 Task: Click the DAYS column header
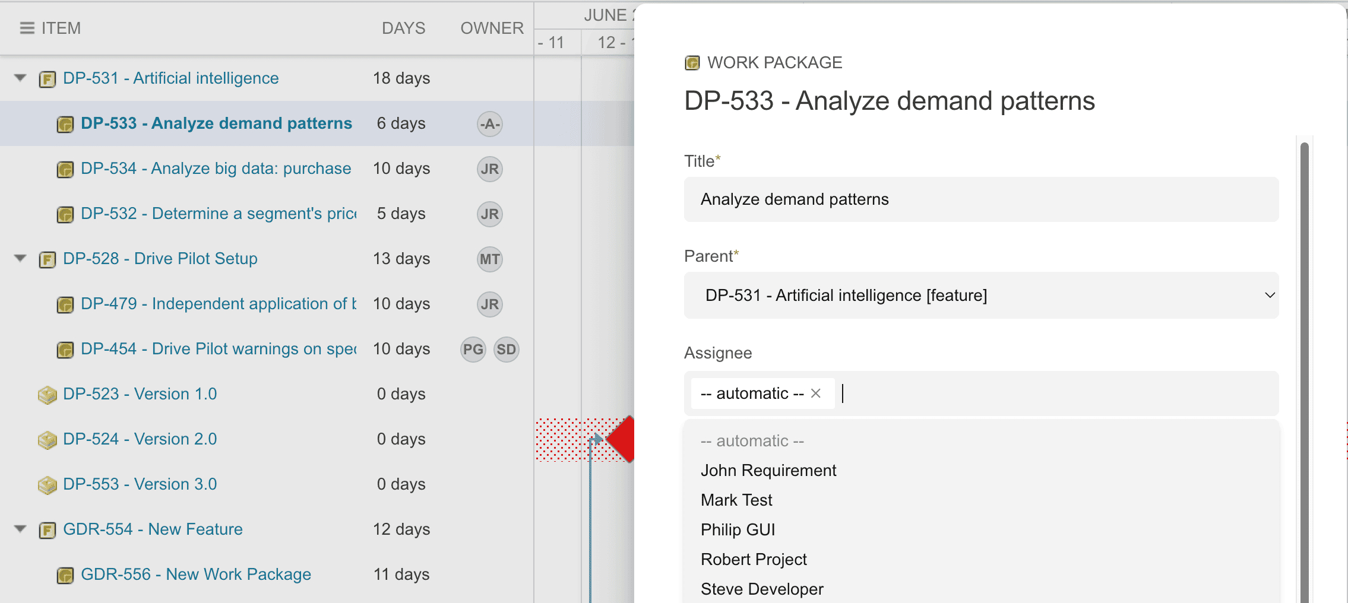click(x=403, y=28)
